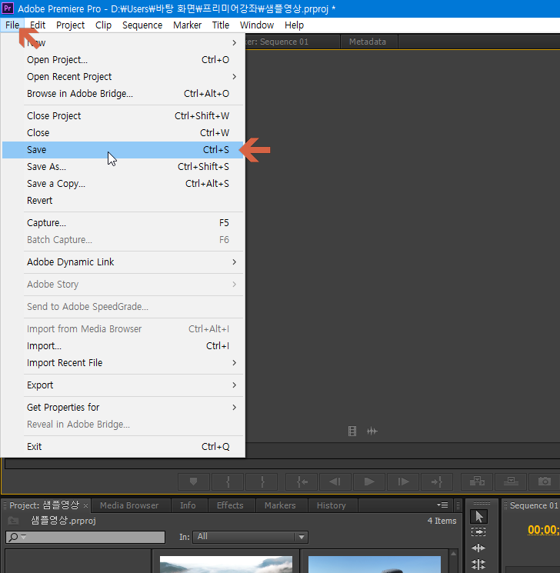Click the Step Forward button
Screen dimensions: 560x573
(403, 481)
